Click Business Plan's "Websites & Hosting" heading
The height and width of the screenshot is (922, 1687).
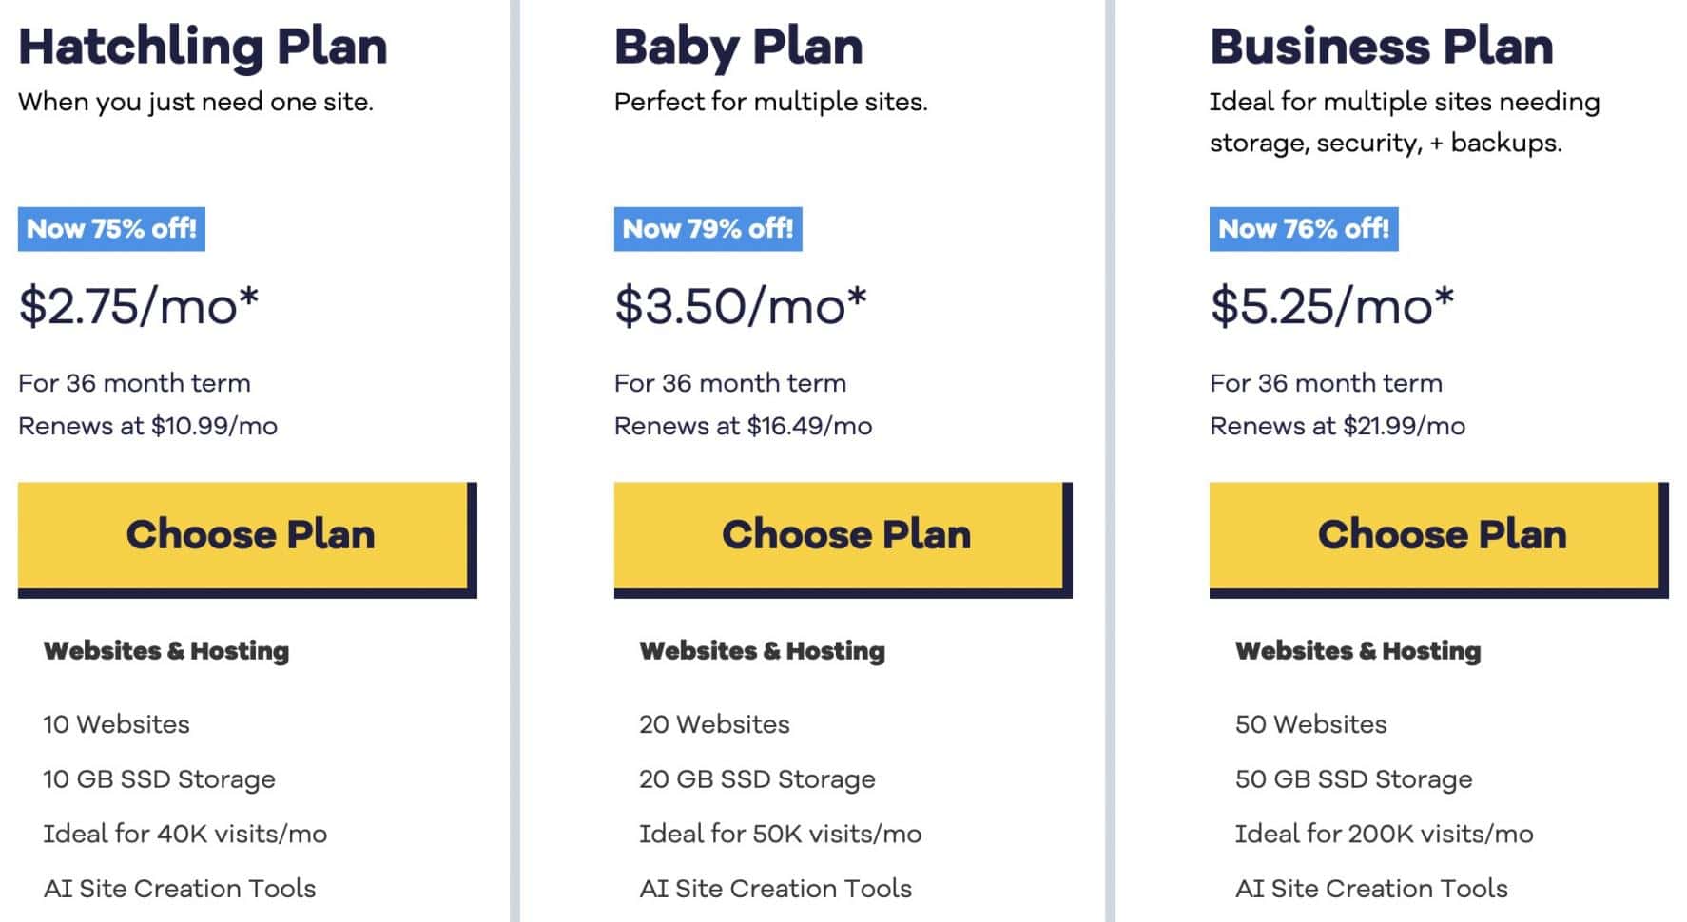tap(1358, 651)
